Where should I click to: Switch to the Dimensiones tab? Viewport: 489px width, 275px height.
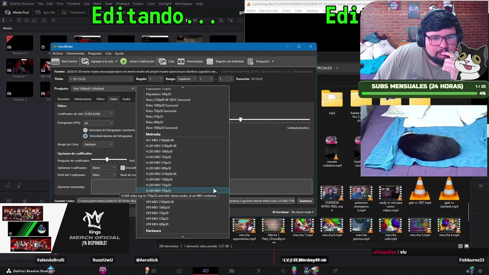(x=83, y=99)
